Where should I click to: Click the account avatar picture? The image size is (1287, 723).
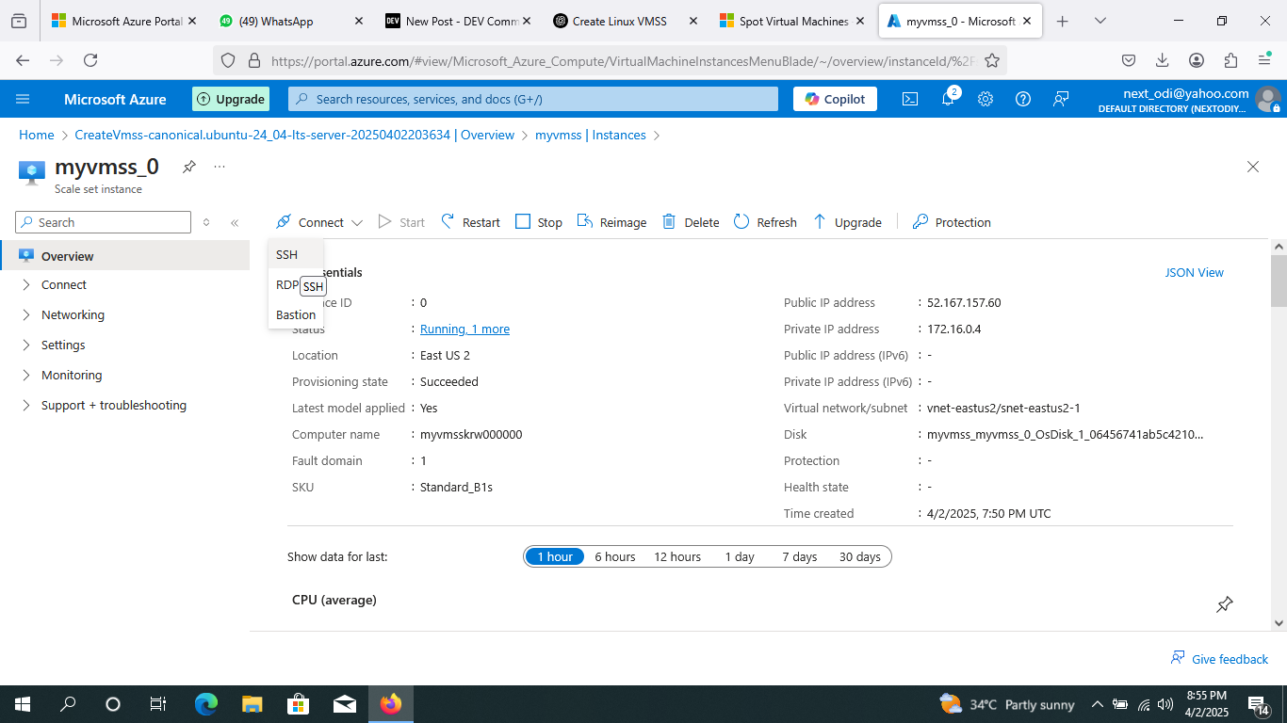1268,99
